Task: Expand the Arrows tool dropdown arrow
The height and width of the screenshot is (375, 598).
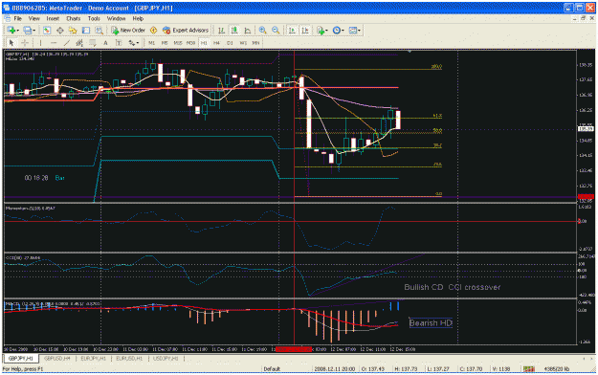Action: tap(138, 43)
